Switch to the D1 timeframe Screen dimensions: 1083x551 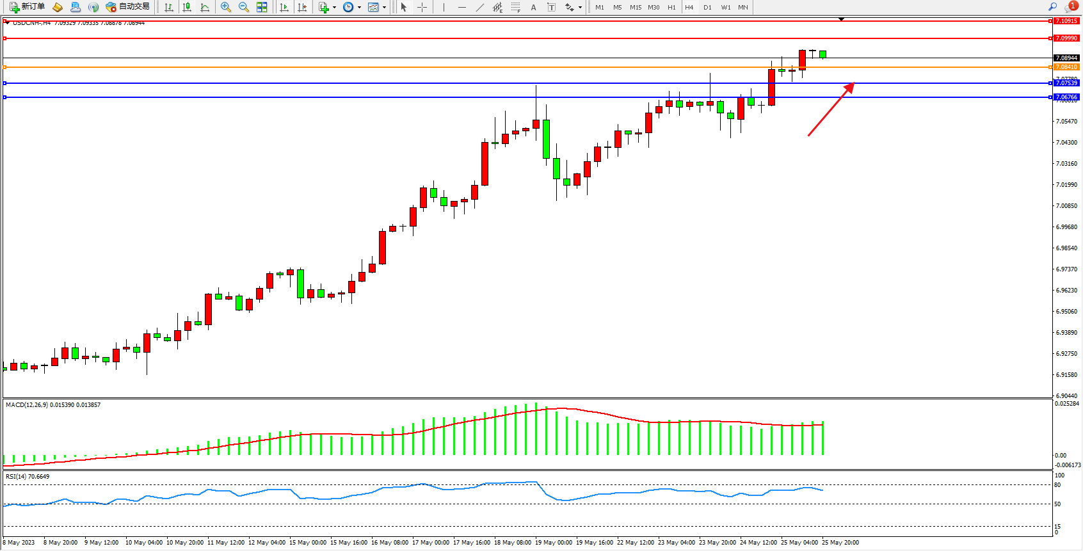click(x=707, y=7)
